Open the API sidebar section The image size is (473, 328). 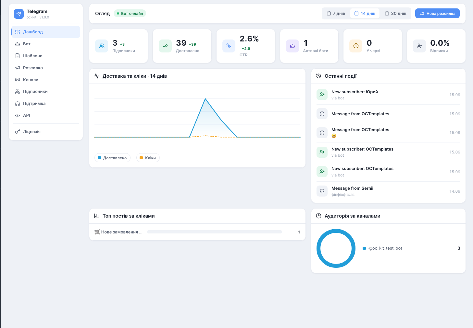coord(46,115)
